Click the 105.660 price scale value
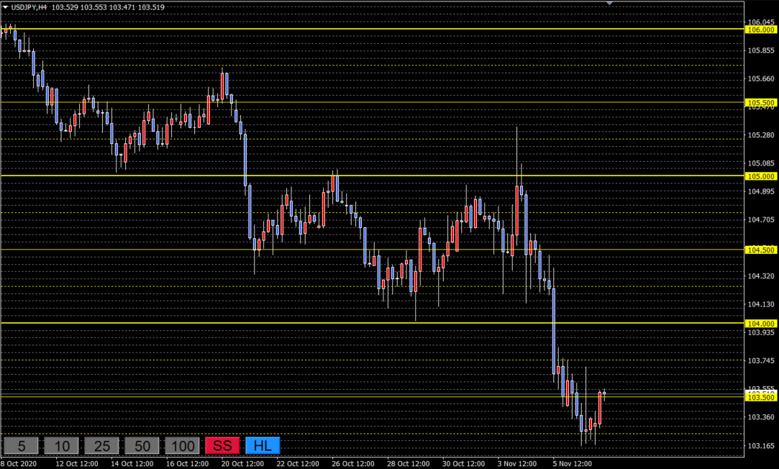This screenshot has height=469, width=779. pos(761,78)
